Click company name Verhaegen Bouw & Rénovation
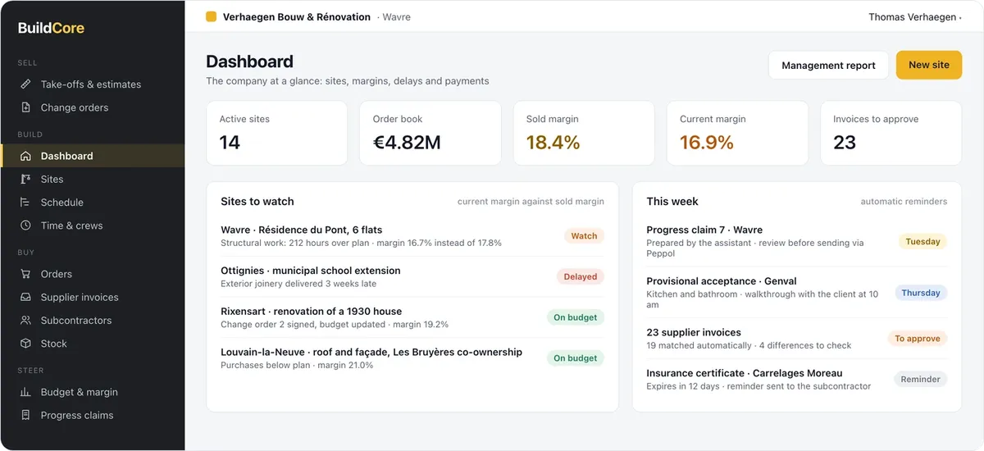Viewport: 984px width, 451px height. 296,16
